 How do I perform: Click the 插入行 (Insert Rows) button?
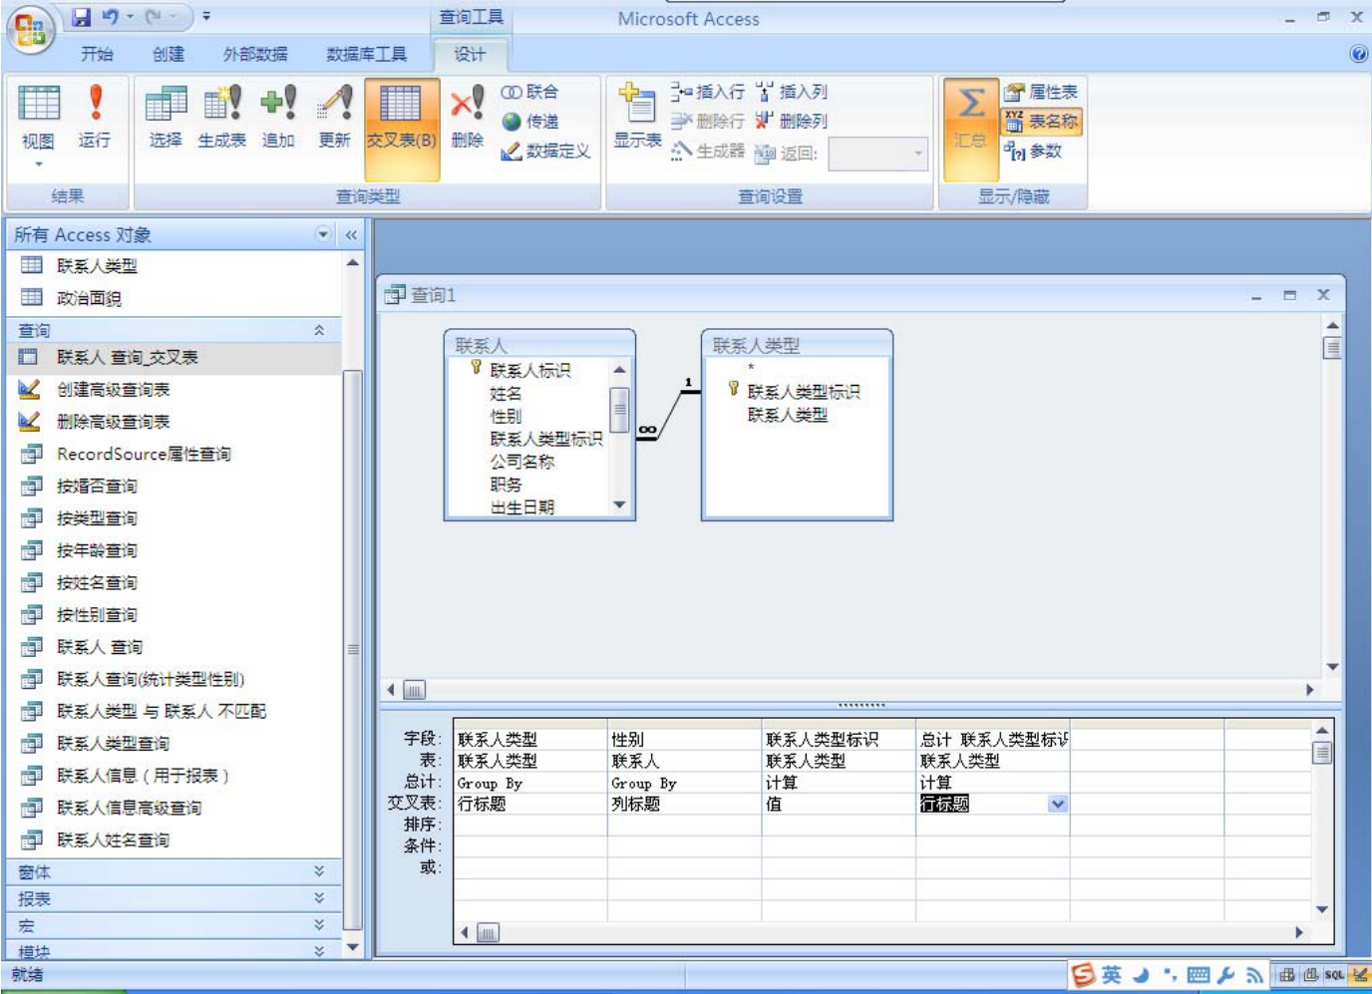[x=708, y=92]
